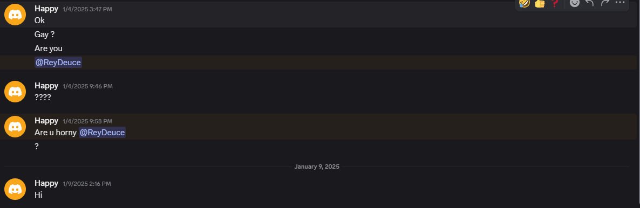Open the add reaction emoji picker
The height and width of the screenshot is (208, 640).
pyautogui.click(x=574, y=3)
